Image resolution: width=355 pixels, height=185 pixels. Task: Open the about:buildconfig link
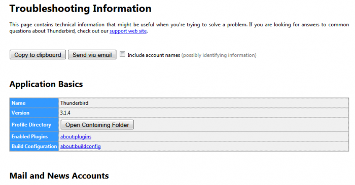coord(80,146)
